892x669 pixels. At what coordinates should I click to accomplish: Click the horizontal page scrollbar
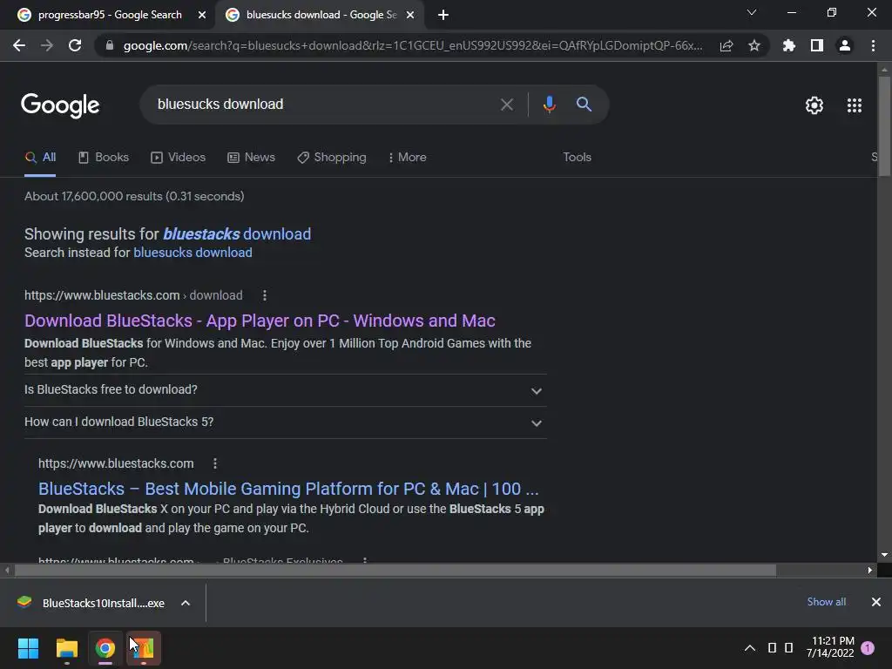tap(395, 570)
